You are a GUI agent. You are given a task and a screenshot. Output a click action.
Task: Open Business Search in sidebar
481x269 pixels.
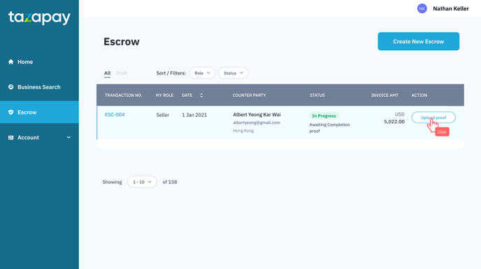[39, 87]
